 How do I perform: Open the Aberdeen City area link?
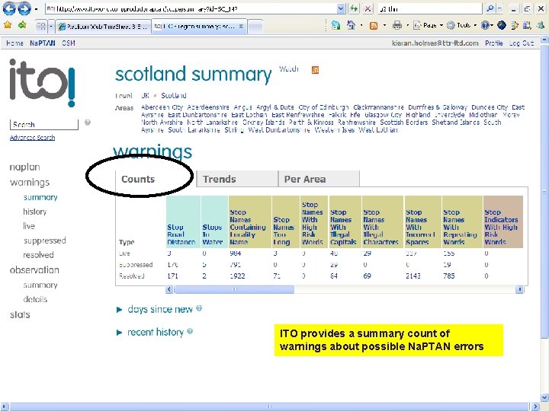tap(162, 107)
